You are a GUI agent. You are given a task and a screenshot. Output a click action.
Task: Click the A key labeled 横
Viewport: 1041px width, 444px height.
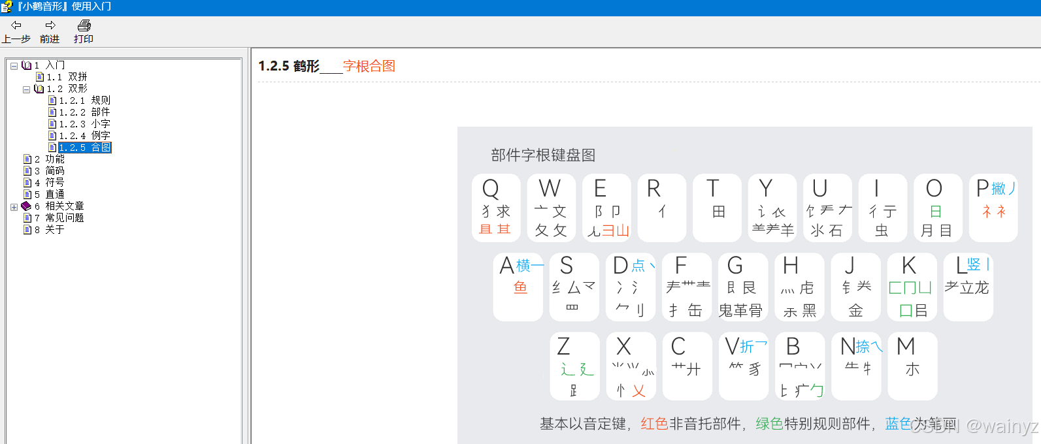518,287
